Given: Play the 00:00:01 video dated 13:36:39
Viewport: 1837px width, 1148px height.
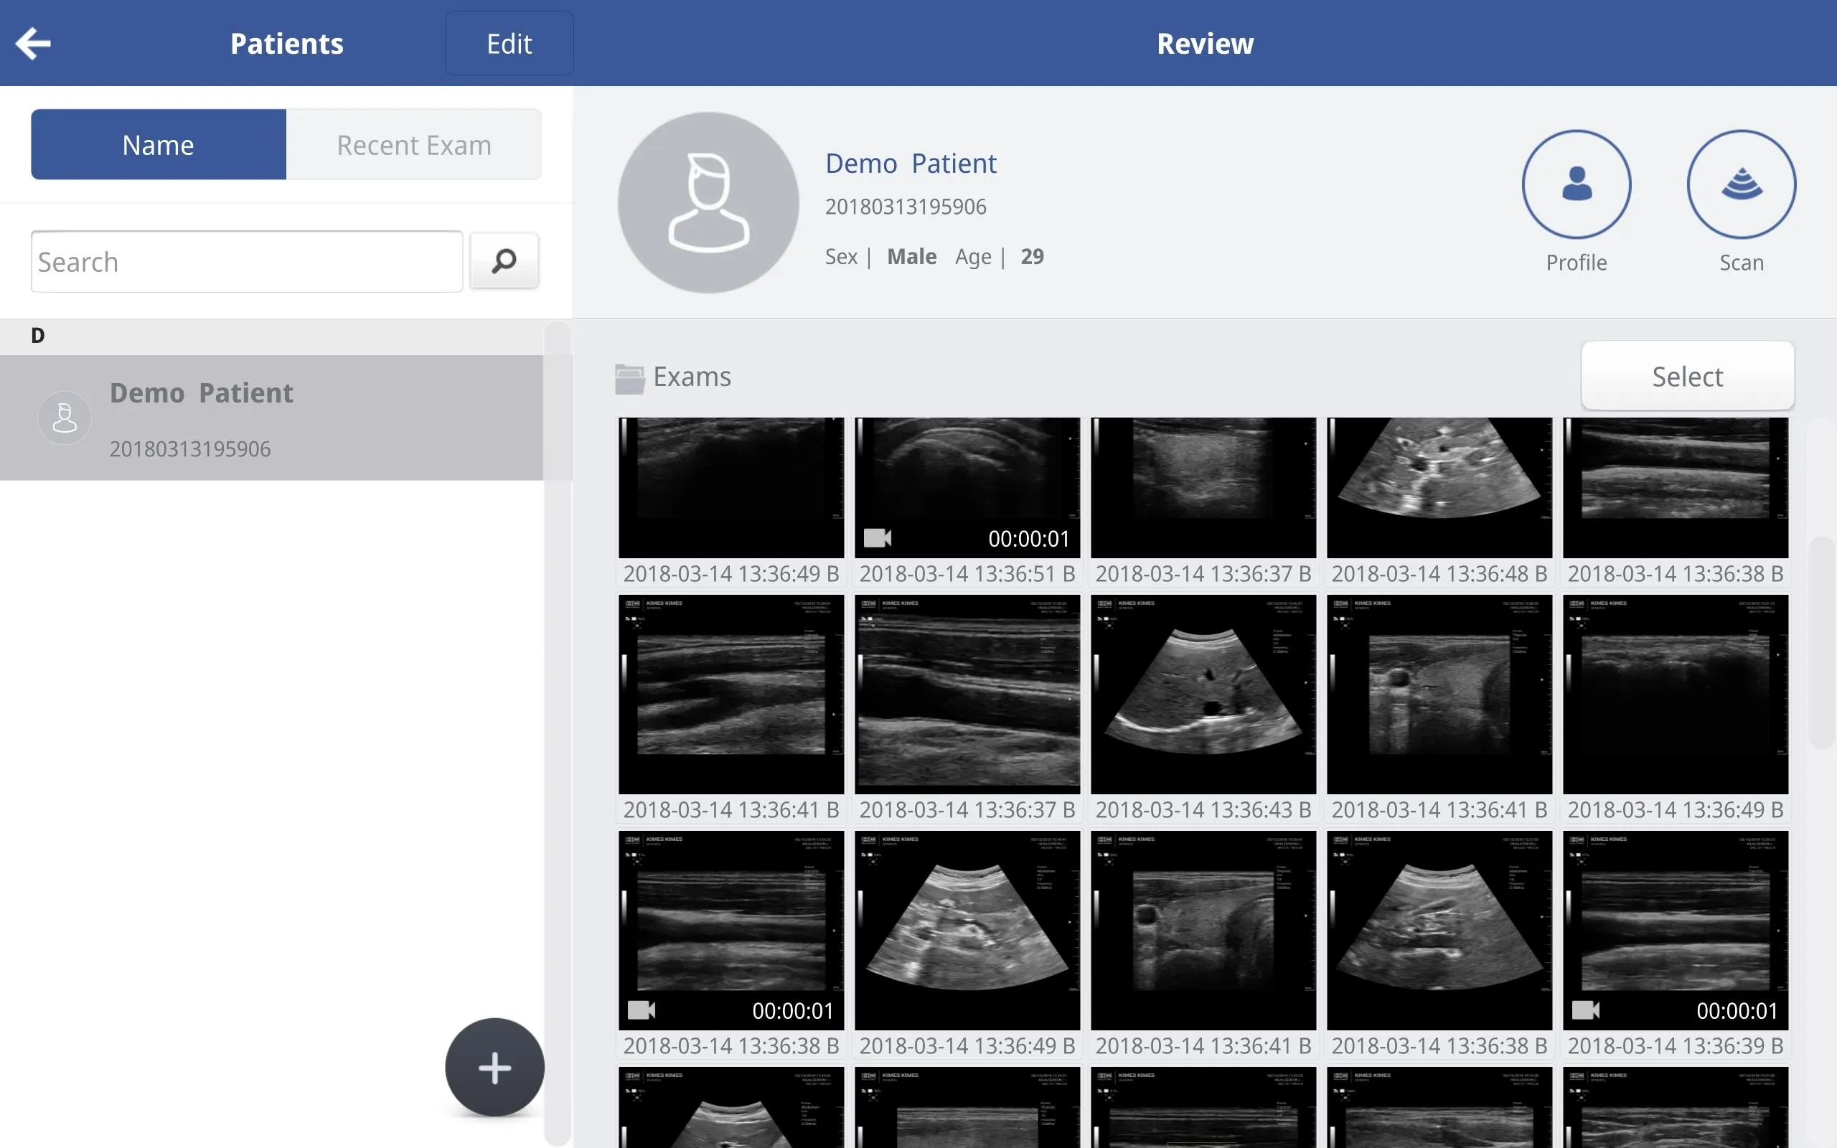Looking at the screenshot, I should click(x=1674, y=930).
